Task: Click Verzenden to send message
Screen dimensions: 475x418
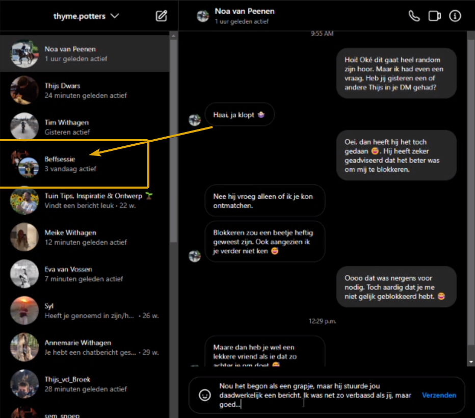Action: (439, 395)
